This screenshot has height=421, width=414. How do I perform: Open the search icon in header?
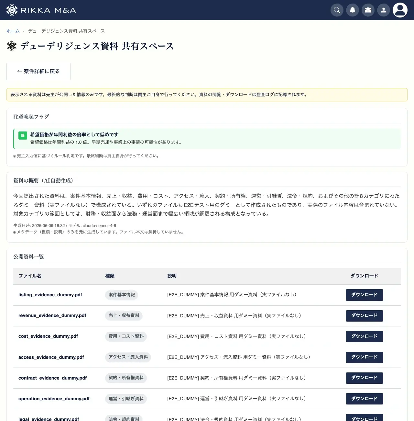click(337, 10)
